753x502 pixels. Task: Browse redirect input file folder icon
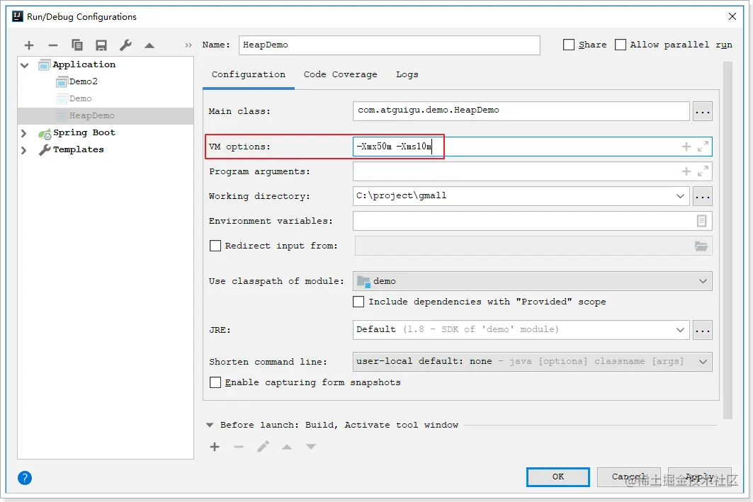701,246
